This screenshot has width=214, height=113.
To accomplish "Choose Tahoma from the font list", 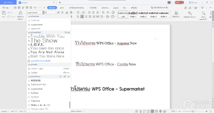I will (35, 101).
